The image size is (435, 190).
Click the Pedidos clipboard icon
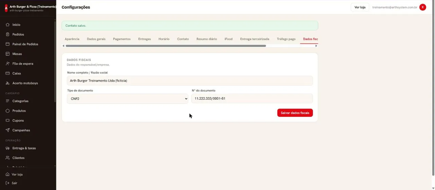point(7,34)
